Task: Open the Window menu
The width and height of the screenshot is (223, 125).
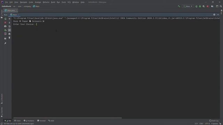Action: point(76,2)
